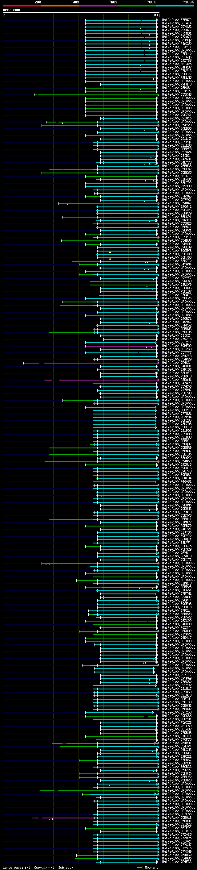Select the UniRef100_A9PEK7 entry
Image resolution: width=197 pixels, height=870 pixels.
[177, 74]
